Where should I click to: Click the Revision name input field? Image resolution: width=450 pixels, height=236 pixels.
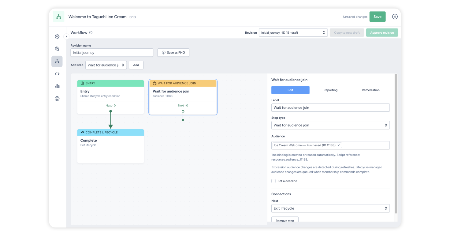(112, 53)
